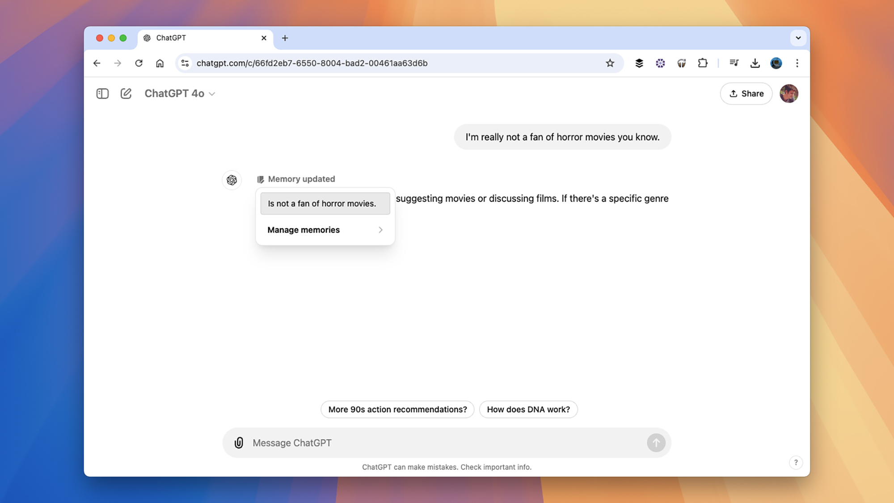Click the page reload button
894x503 pixels.
tap(138, 63)
